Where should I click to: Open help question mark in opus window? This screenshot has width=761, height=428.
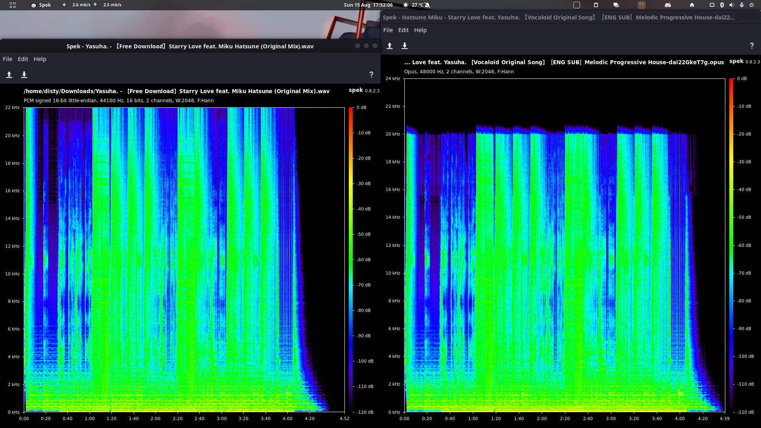coord(752,46)
